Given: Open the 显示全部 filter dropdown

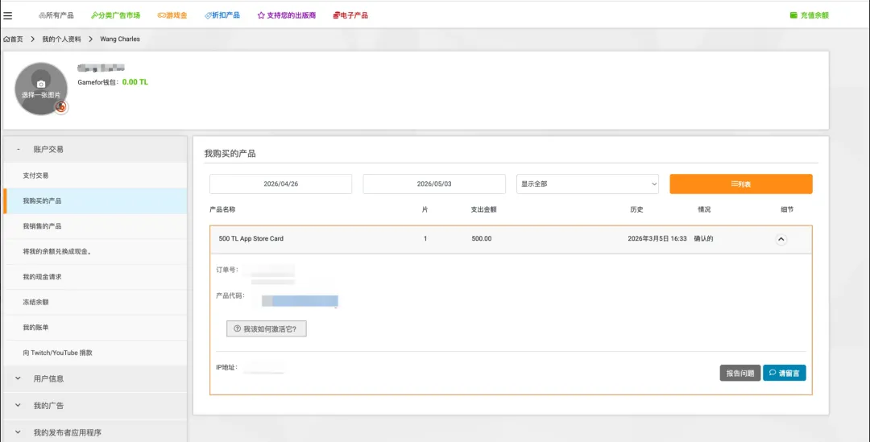Looking at the screenshot, I should click(587, 184).
